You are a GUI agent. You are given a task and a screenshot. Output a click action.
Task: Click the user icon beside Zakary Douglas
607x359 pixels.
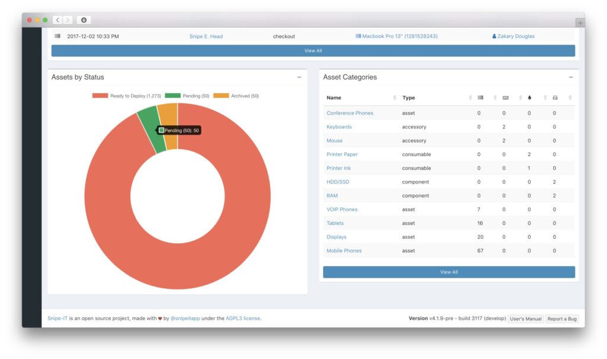(494, 36)
